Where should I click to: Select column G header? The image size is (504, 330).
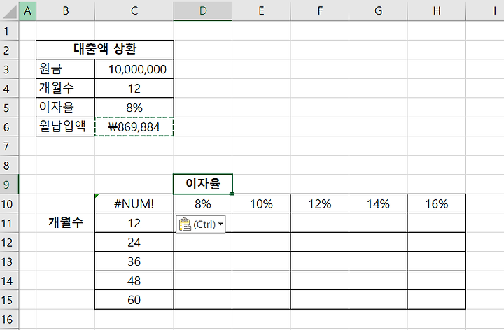click(x=378, y=11)
